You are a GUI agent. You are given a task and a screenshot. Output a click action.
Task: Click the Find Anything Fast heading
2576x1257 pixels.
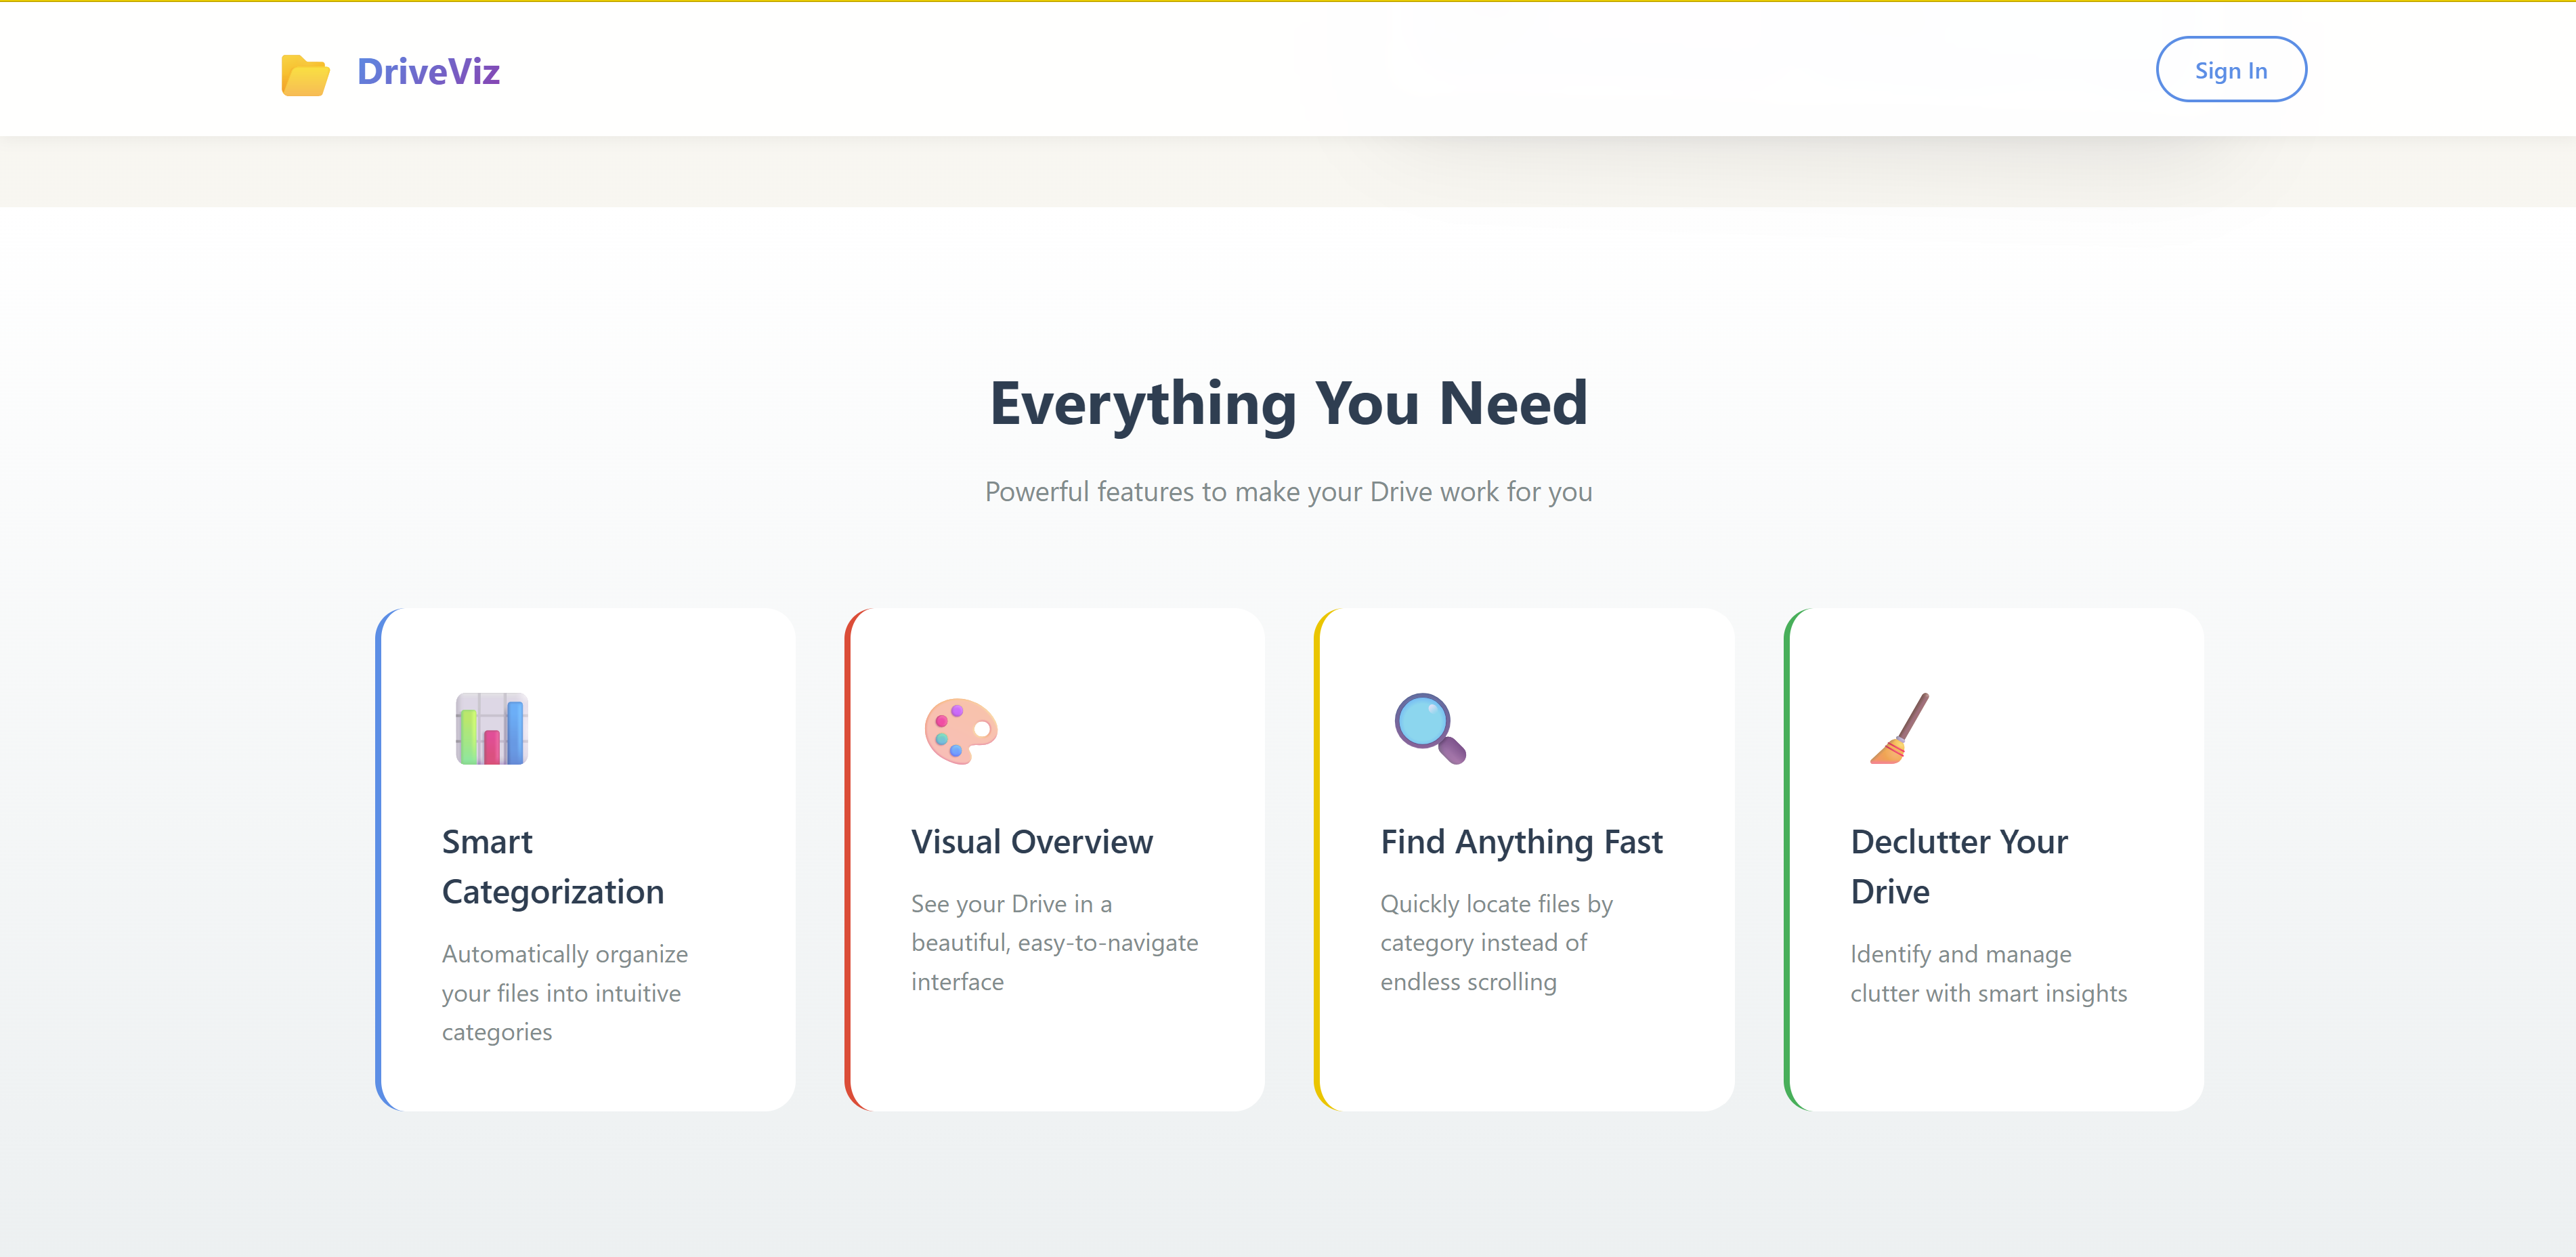(1520, 842)
